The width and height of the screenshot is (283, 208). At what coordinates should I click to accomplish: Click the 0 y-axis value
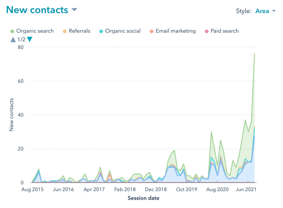coord(22,182)
